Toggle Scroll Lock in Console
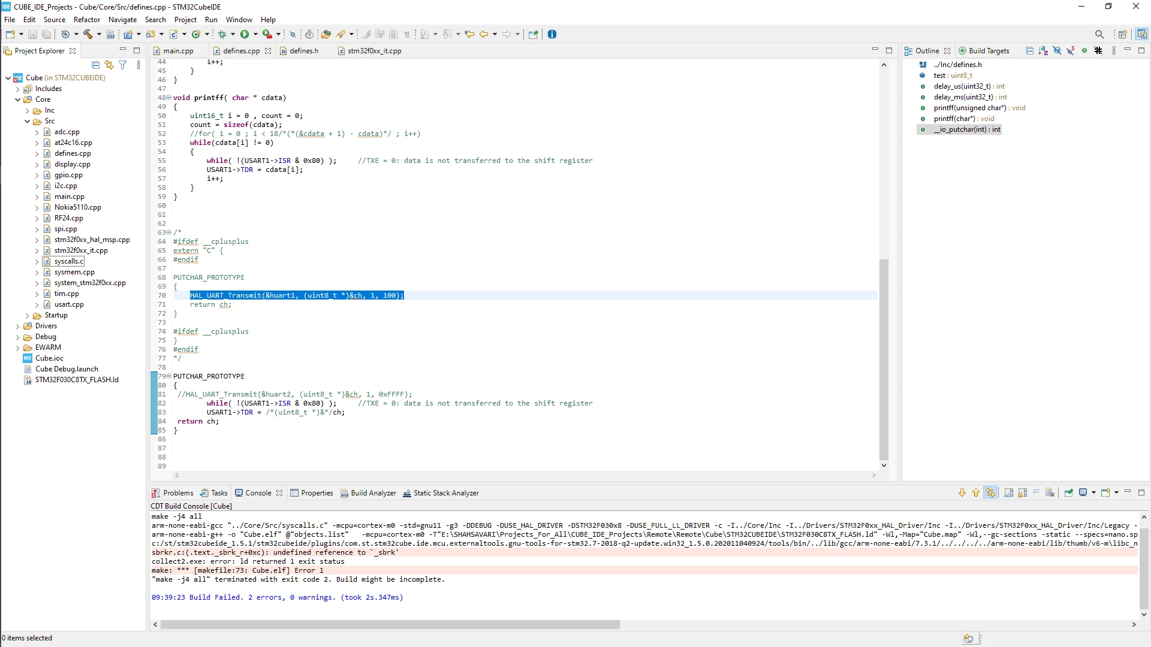1151x647 pixels. tap(1023, 493)
